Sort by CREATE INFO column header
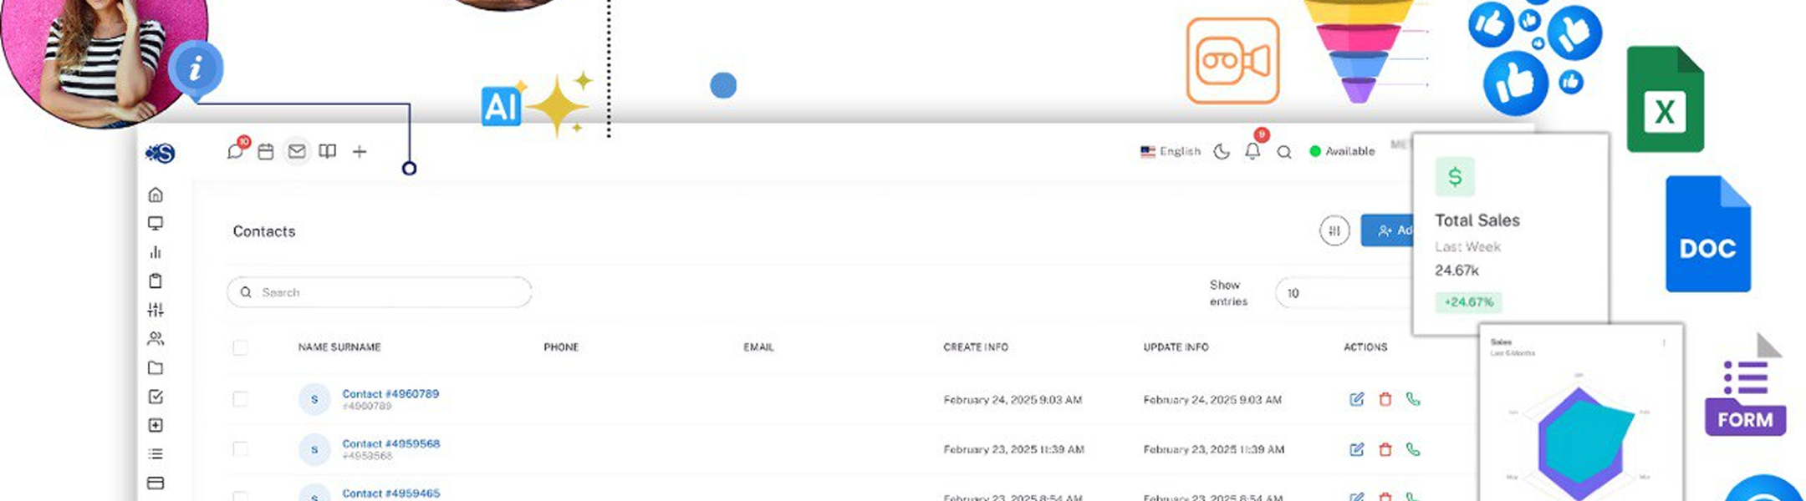This screenshot has width=1806, height=501. click(x=976, y=347)
